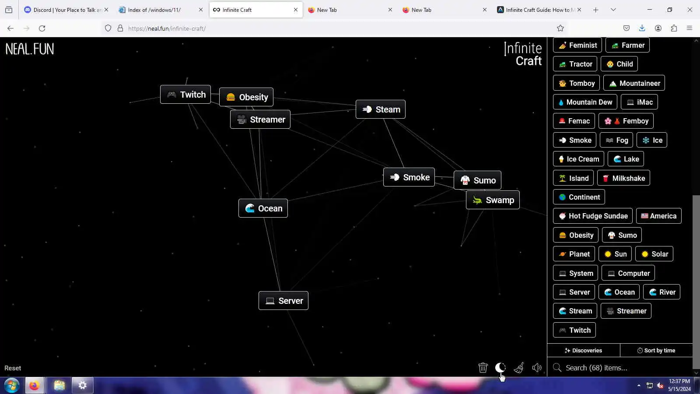Pick Femboy from the sidebar
Viewport: 700px width, 394px height.
click(x=626, y=121)
